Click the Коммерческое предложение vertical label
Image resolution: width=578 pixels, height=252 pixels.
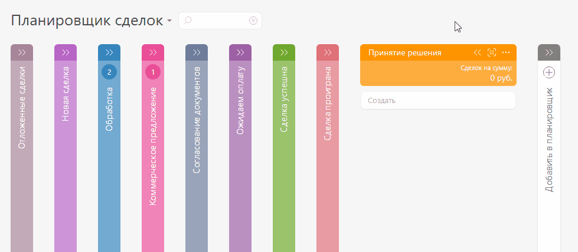click(153, 147)
